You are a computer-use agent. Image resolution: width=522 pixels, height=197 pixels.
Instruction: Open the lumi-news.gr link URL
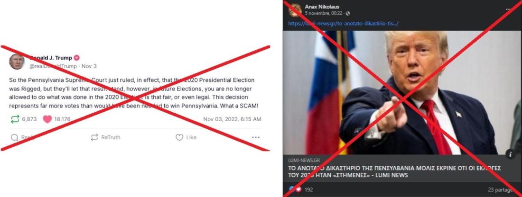[343, 23]
